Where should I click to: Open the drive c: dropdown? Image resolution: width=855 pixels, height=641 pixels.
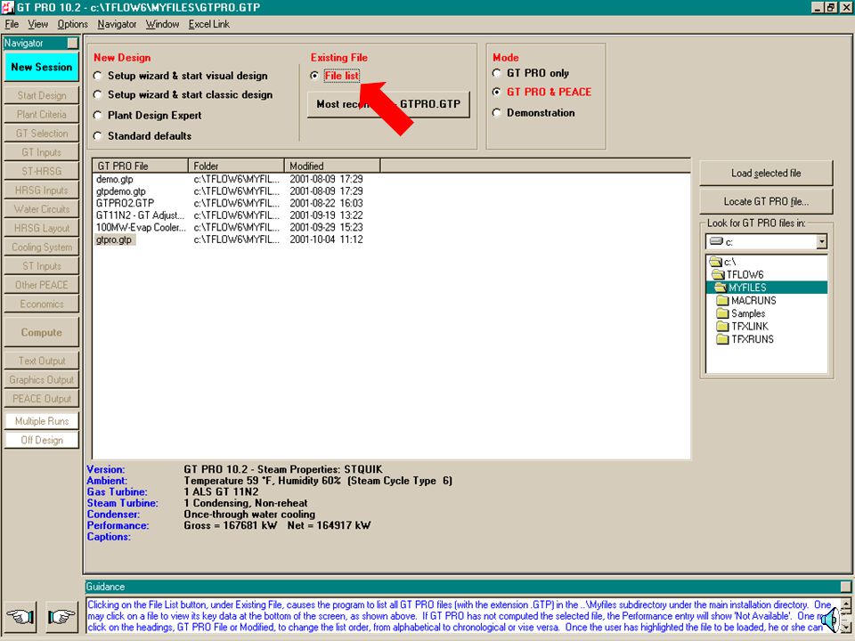click(821, 241)
